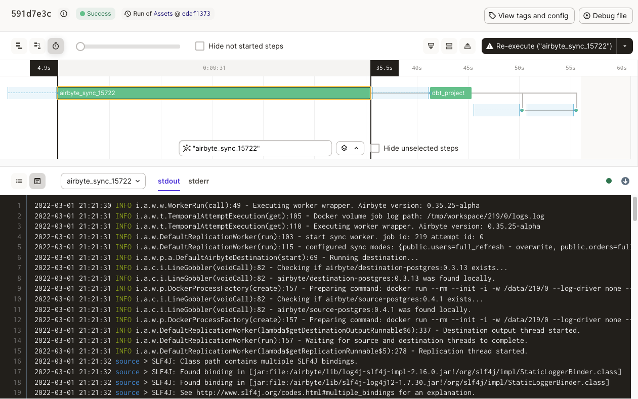638x399 pixels.
Task: Click the 0:00:31 duration label
Action: (x=214, y=68)
